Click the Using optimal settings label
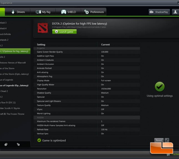Image resolution: width=179 pixels, height=159 pixels. (160, 96)
